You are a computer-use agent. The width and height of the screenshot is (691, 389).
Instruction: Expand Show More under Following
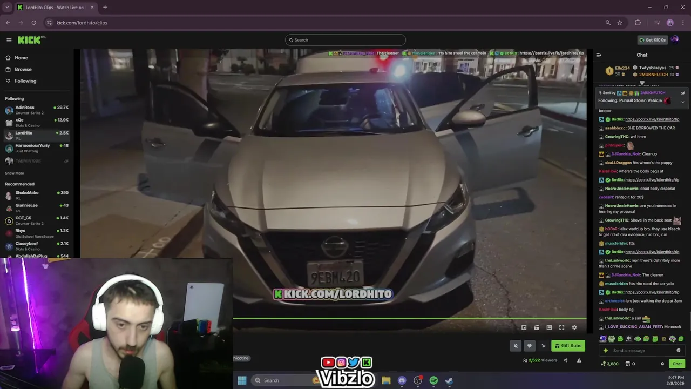click(15, 173)
